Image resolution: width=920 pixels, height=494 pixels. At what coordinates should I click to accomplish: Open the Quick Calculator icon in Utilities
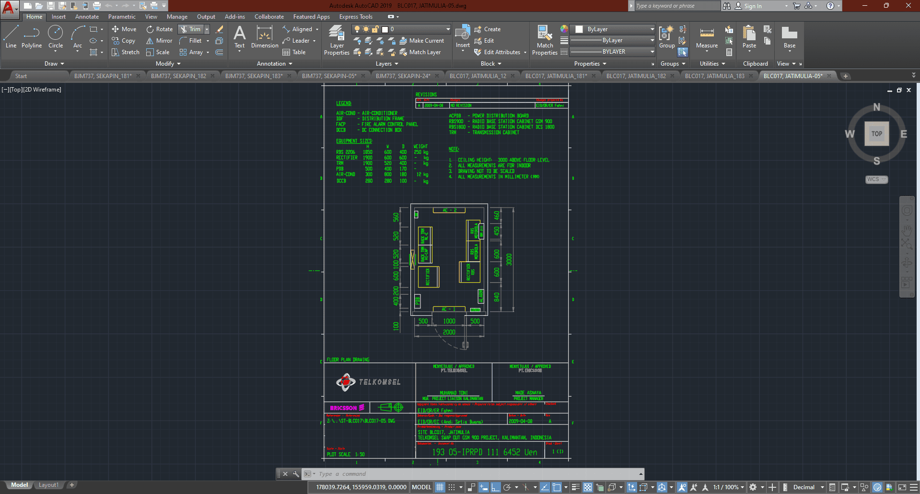tap(729, 52)
